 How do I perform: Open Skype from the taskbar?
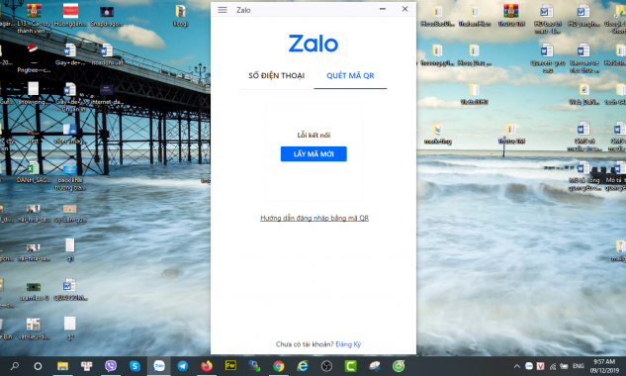point(134,366)
